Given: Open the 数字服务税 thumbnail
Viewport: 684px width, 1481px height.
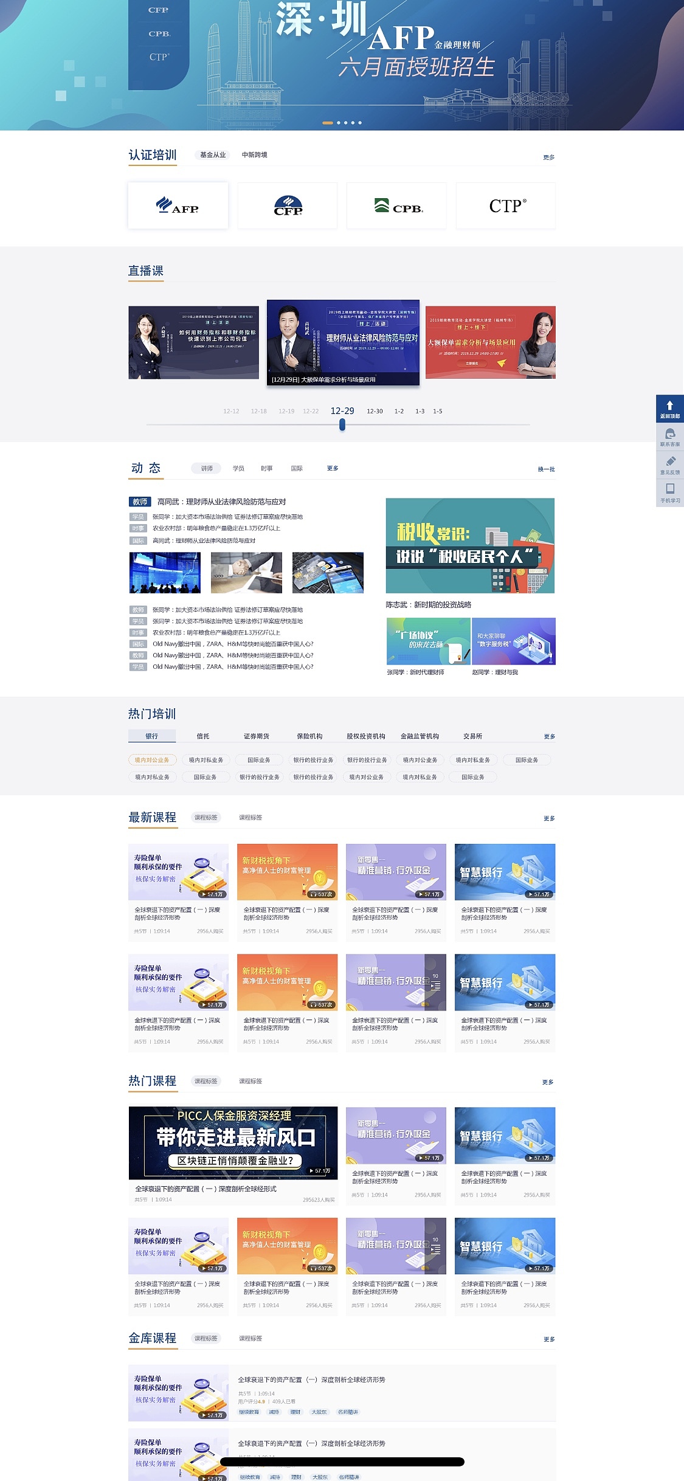Looking at the screenshot, I should click(513, 641).
